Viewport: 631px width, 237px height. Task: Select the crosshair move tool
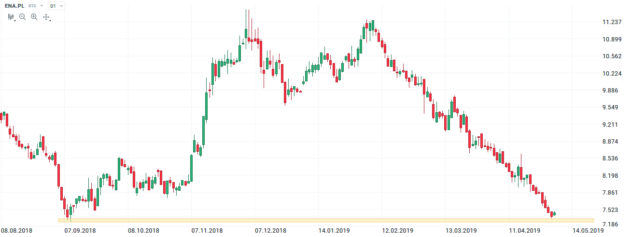(x=46, y=17)
